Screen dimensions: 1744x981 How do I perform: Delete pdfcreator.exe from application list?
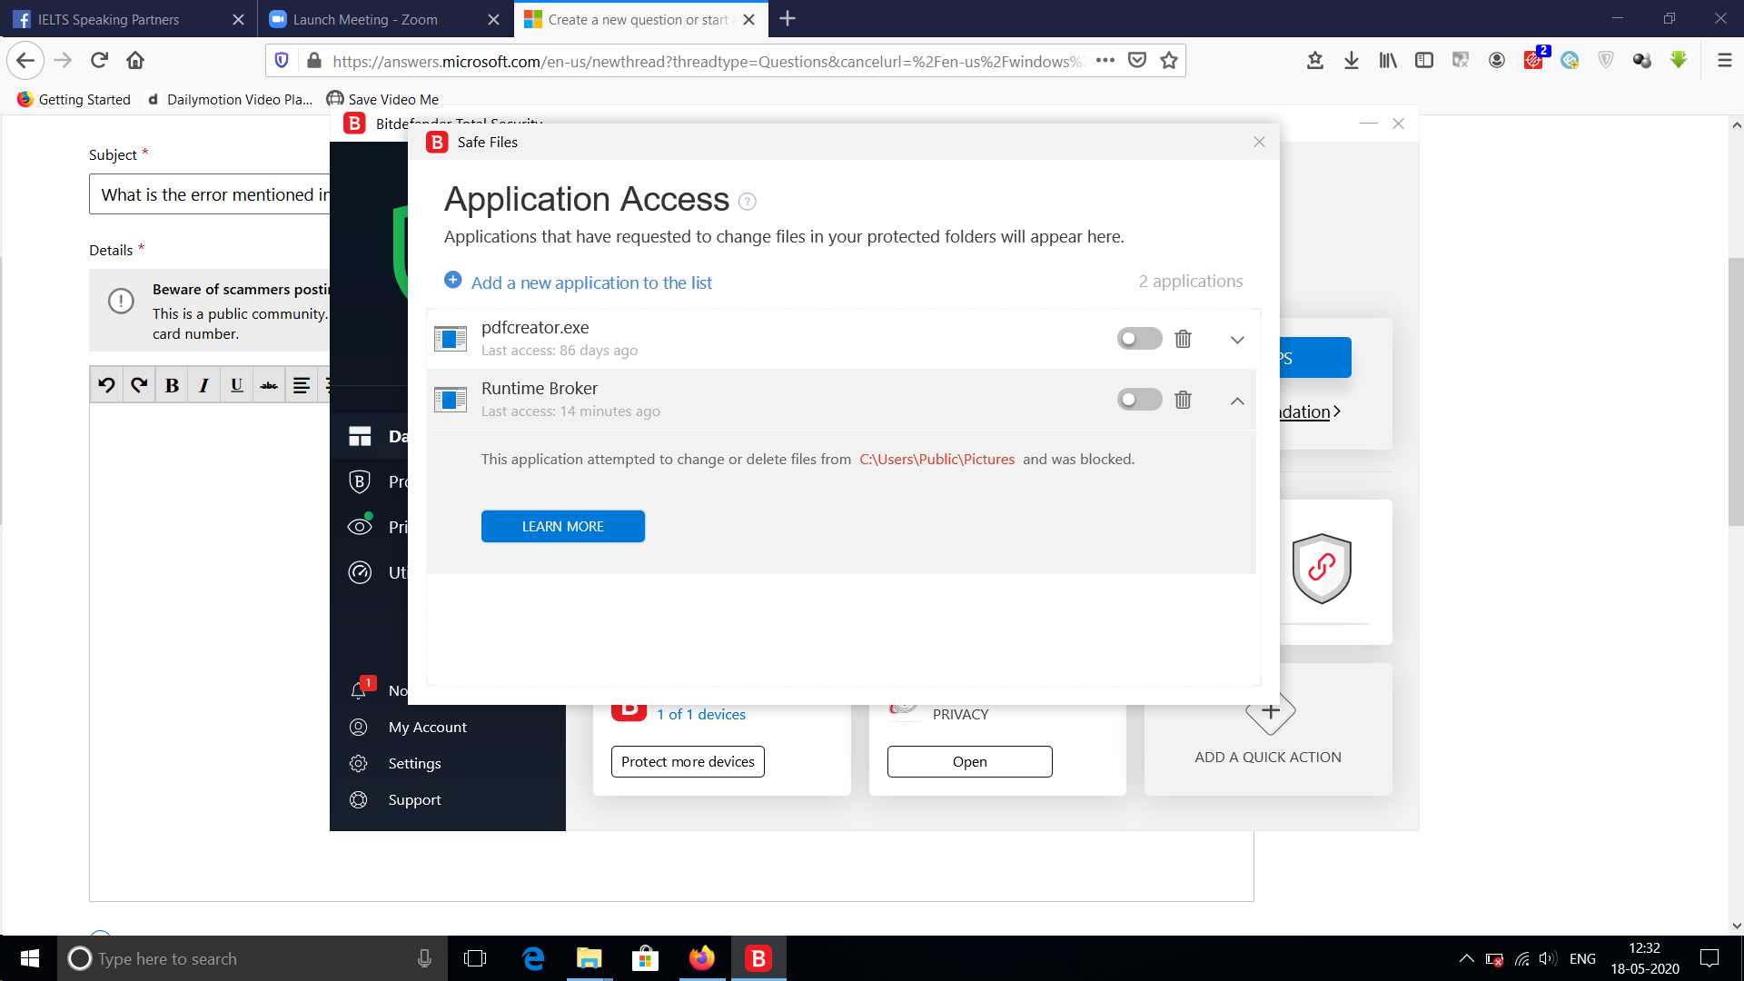(x=1183, y=339)
